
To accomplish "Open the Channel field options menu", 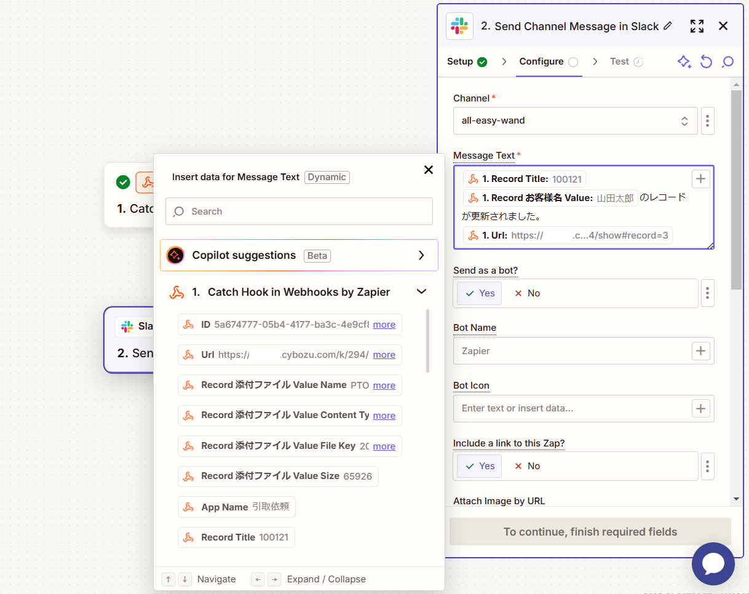I will 707,121.
